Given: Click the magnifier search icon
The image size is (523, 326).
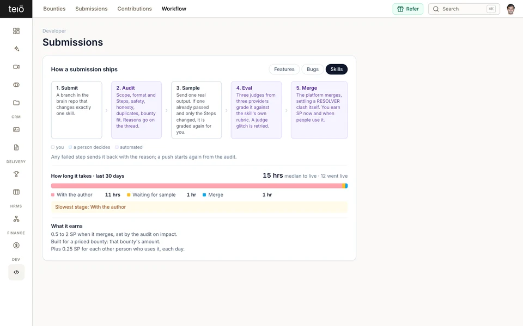Looking at the screenshot, I should [436, 9].
